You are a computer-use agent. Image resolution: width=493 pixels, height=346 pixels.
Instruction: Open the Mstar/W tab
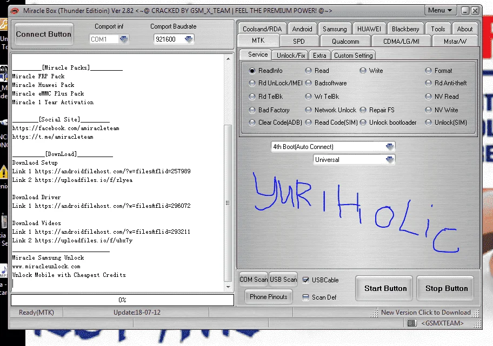[455, 41]
